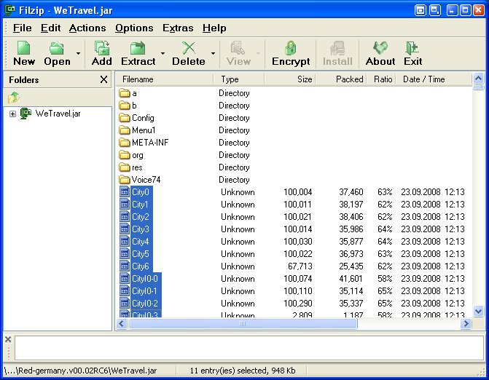Open the File menu

(x=22, y=28)
